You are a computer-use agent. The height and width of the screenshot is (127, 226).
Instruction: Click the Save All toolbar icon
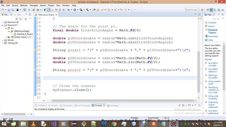(13, 10)
